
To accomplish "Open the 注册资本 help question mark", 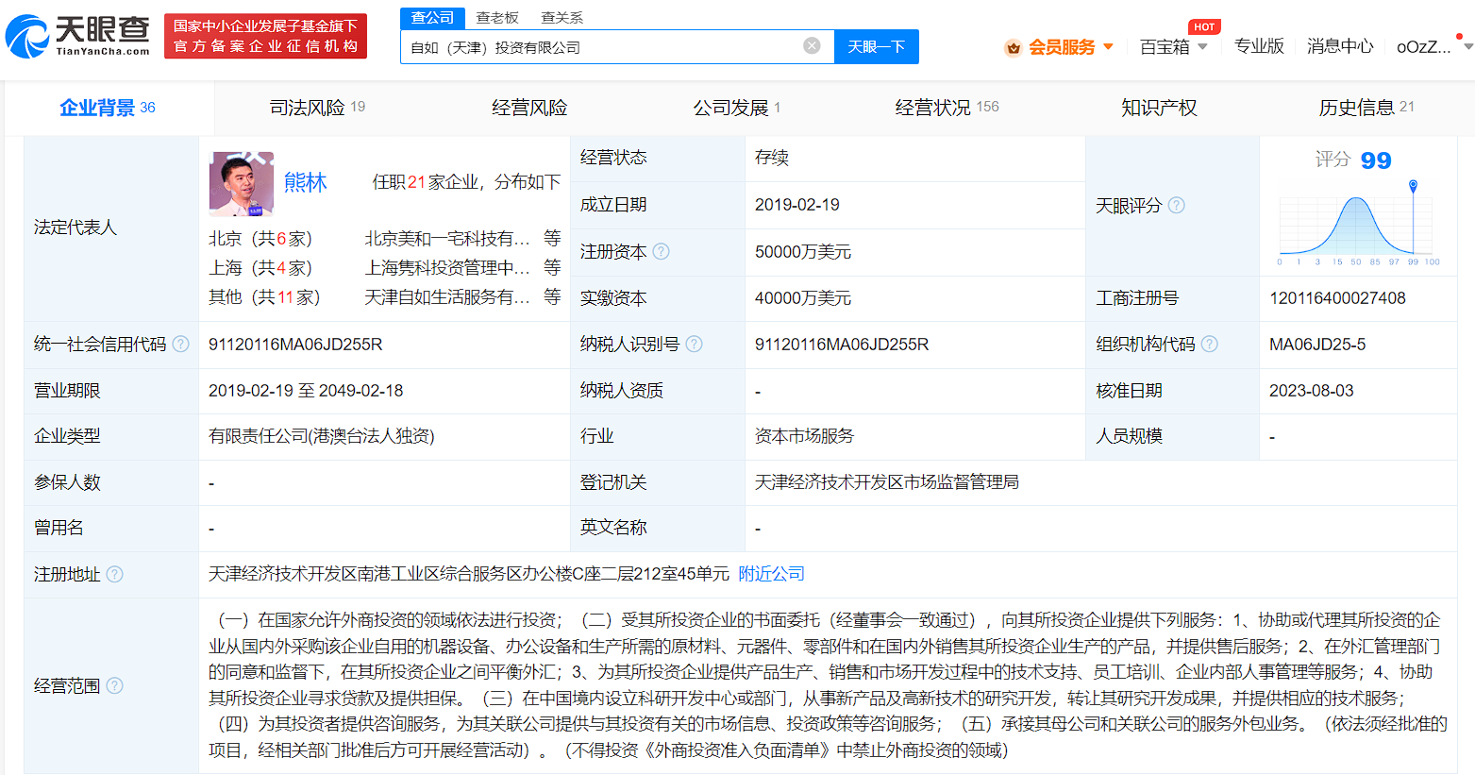I will [x=662, y=251].
